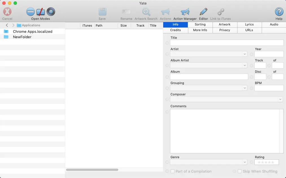Click the Cancel toolbar icon
The width and height of the screenshot is (286, 178).
7,12
